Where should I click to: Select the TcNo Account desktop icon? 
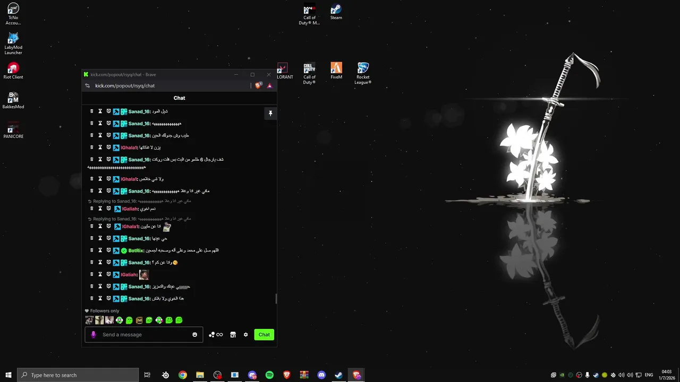[x=13, y=14]
